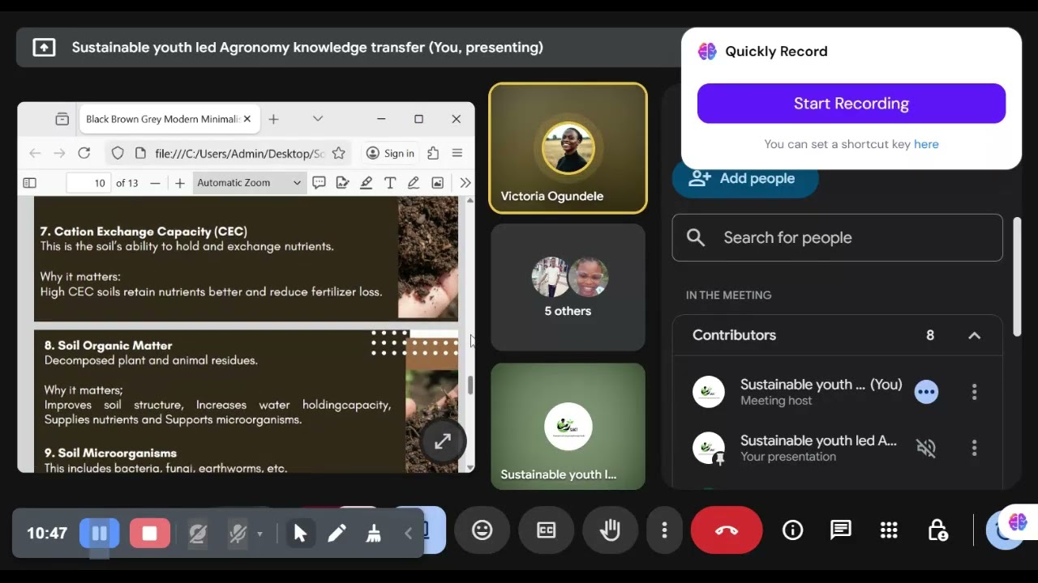The image size is (1038, 583).
Task: Open options for the presentation participant
Action: click(x=974, y=448)
